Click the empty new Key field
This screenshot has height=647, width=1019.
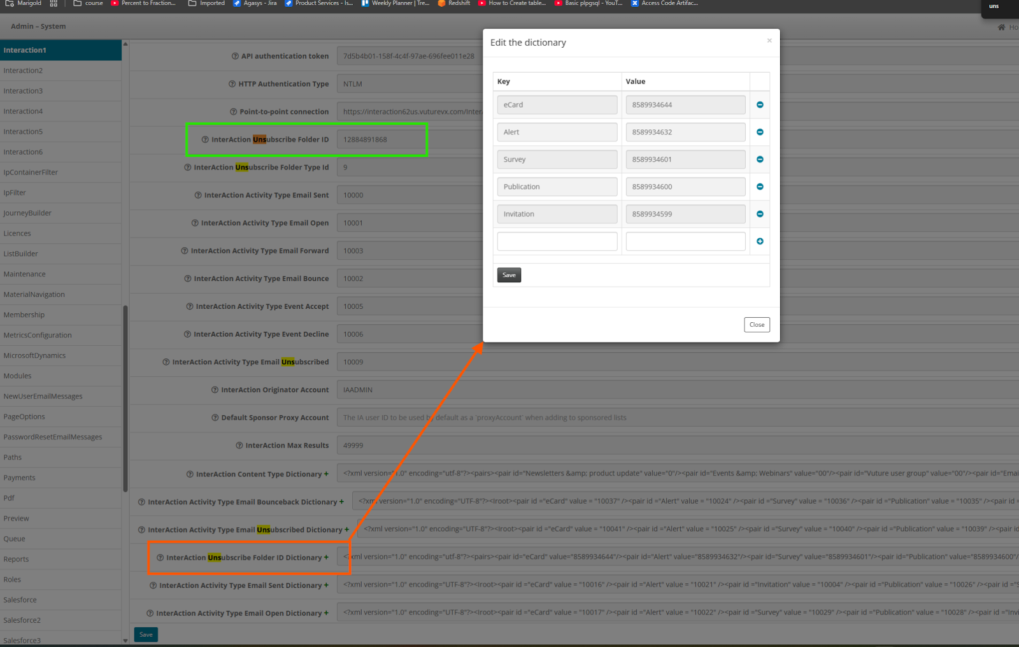click(x=557, y=241)
